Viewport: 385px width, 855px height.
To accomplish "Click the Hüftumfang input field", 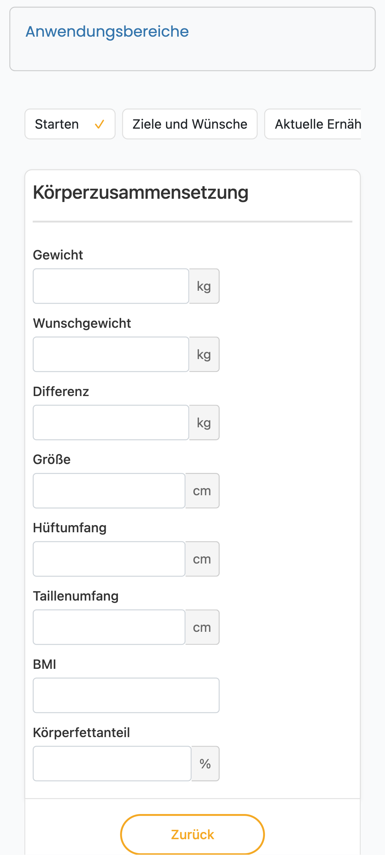I will tap(109, 559).
